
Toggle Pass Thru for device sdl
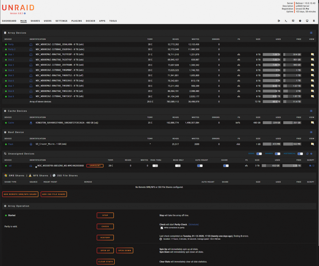pyautogui.click(x=155, y=166)
